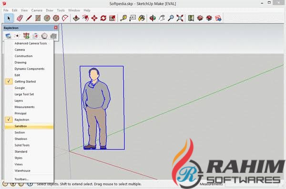Click the Zoom Extents tool
The width and height of the screenshot is (286, 189).
pos(180,18)
